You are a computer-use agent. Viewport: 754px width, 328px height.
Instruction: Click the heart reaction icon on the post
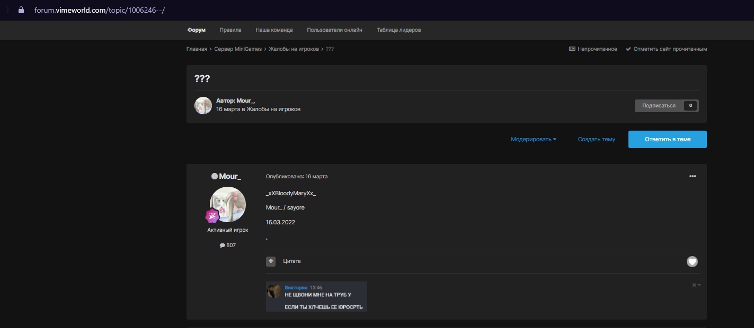click(x=692, y=261)
